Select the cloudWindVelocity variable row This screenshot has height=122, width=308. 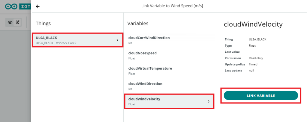pos(162,101)
